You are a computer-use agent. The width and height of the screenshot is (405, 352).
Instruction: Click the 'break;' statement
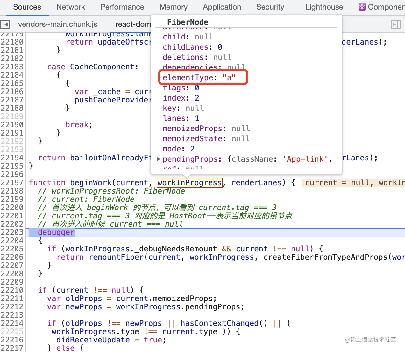point(79,125)
